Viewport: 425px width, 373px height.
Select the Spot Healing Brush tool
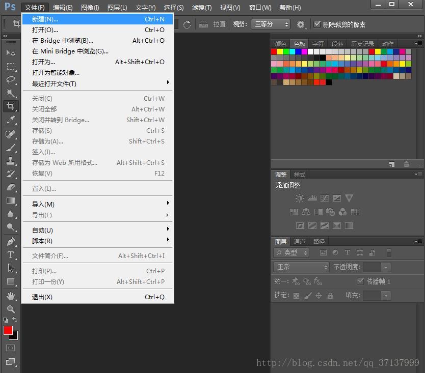pos(11,134)
